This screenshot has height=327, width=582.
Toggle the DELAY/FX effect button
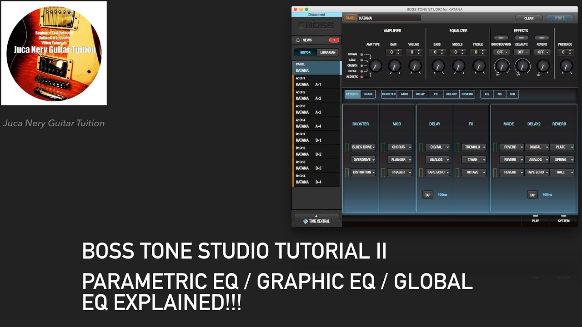(x=521, y=38)
